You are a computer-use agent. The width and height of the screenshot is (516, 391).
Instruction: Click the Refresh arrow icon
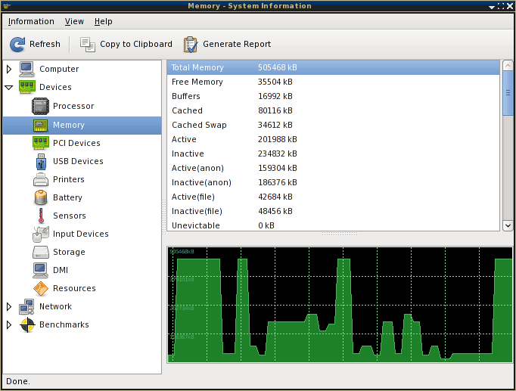click(x=17, y=44)
